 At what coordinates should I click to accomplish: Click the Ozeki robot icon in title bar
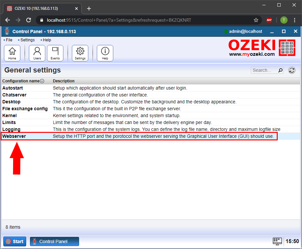point(7,31)
